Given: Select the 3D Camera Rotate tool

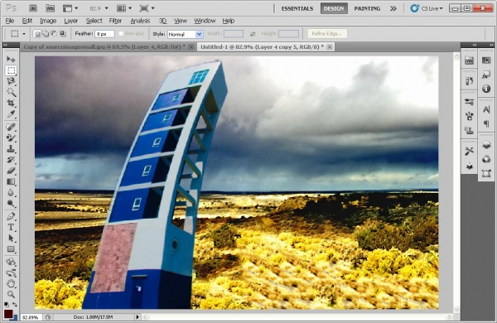Looking at the screenshot, I should click(11, 273).
